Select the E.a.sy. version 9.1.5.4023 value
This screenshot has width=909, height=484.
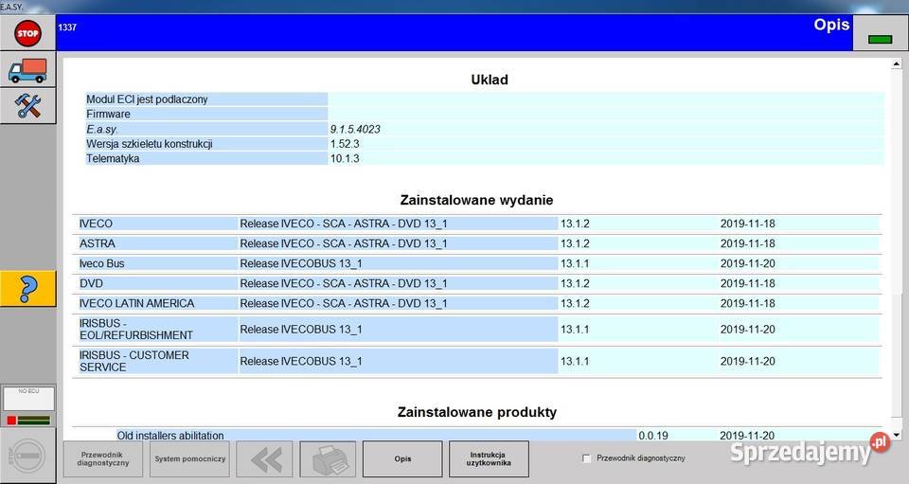point(355,129)
